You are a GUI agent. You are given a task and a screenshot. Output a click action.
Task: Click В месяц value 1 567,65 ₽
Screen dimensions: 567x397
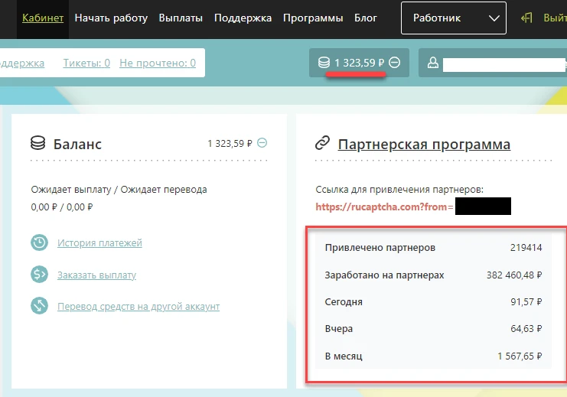point(520,356)
